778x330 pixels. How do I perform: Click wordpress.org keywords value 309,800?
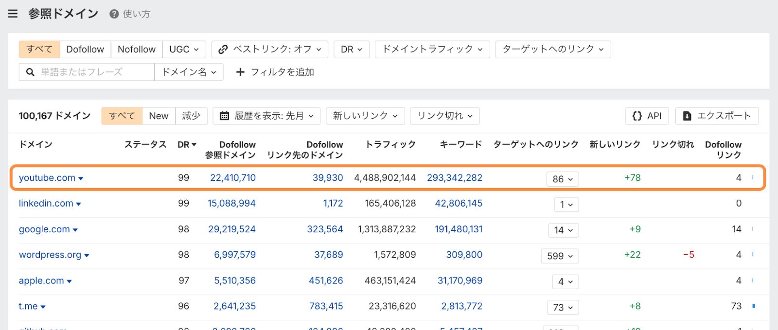464,255
